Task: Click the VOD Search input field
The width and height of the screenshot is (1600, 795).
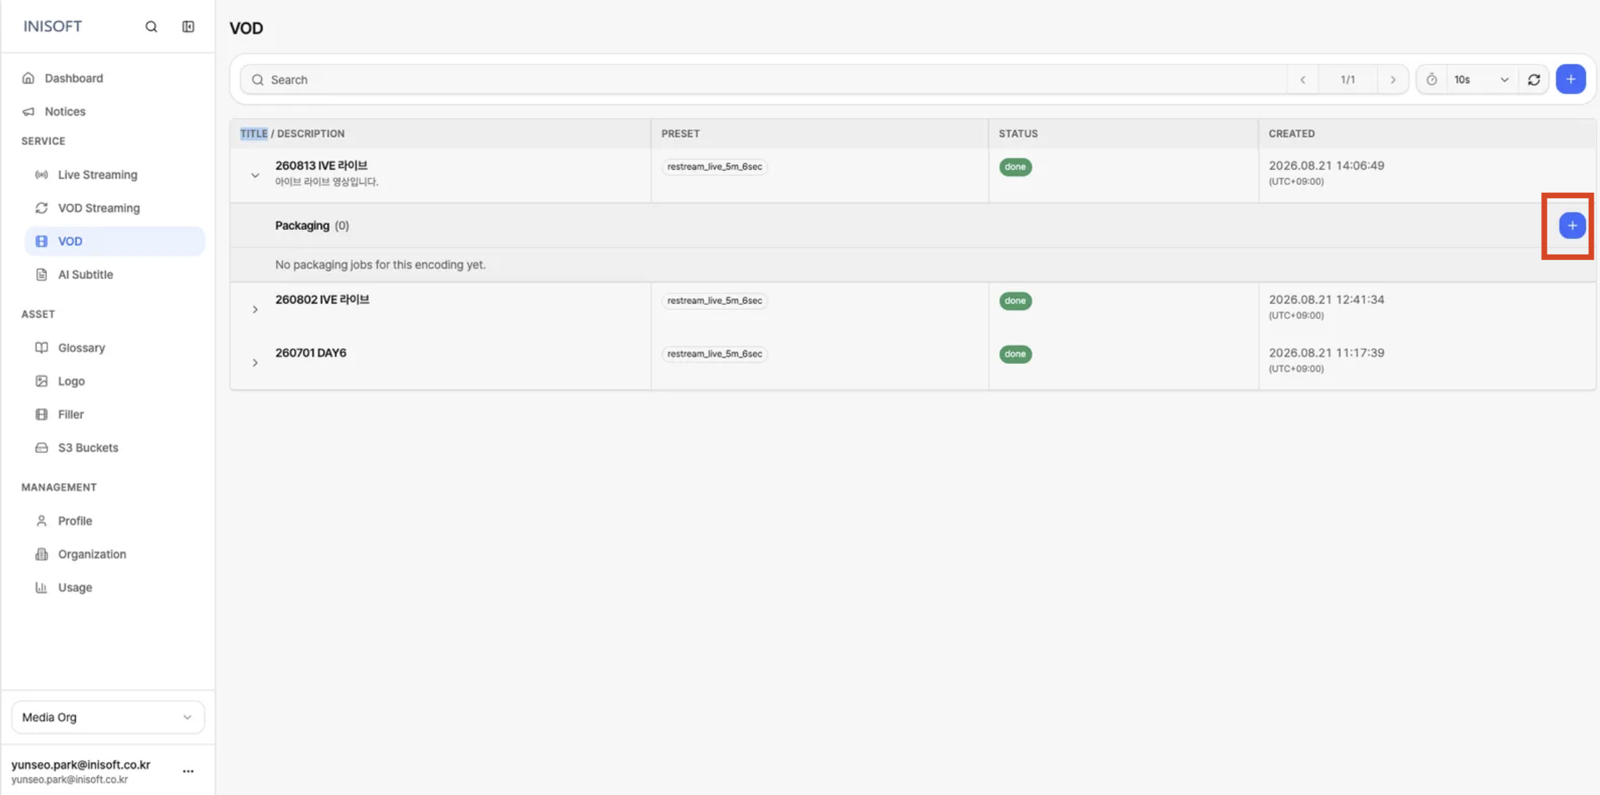Action: coord(764,80)
